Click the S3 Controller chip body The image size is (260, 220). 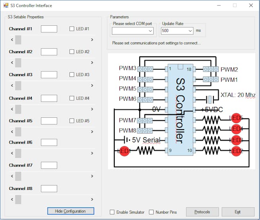(x=180, y=110)
